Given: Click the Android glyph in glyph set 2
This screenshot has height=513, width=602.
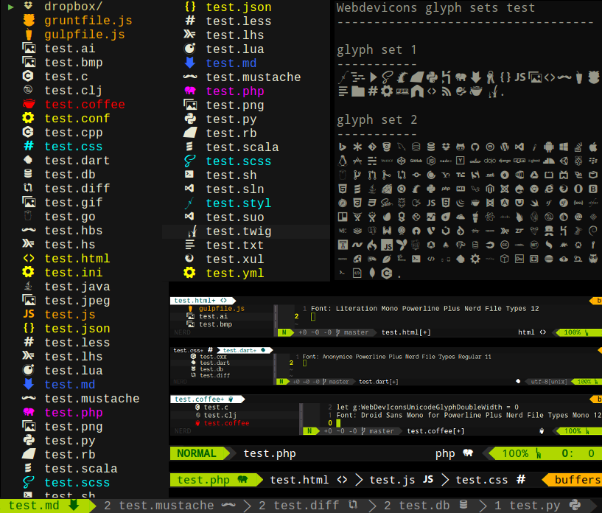Looking at the screenshot, I should coord(549,147).
